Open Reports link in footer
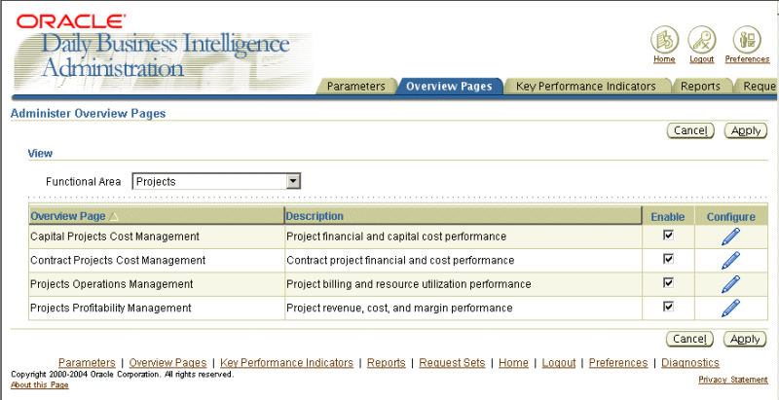 387,363
